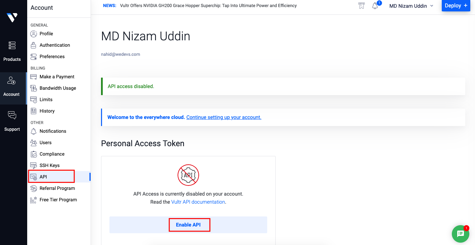Click the Users group icon
Image resolution: width=475 pixels, height=245 pixels.
point(34,142)
